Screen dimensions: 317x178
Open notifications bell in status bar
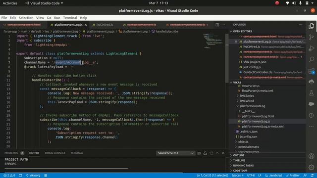click(312, 176)
